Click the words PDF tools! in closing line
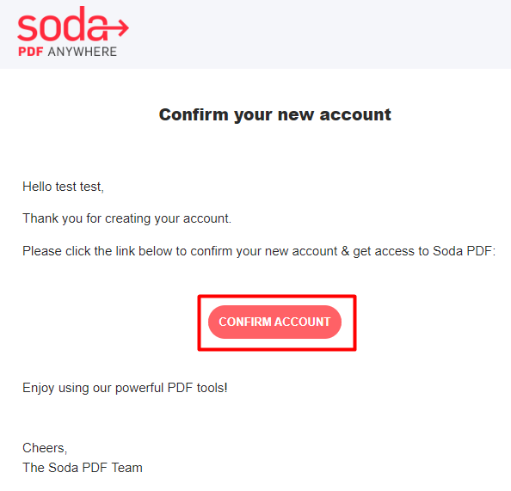Image resolution: width=511 pixels, height=491 pixels. (x=197, y=388)
